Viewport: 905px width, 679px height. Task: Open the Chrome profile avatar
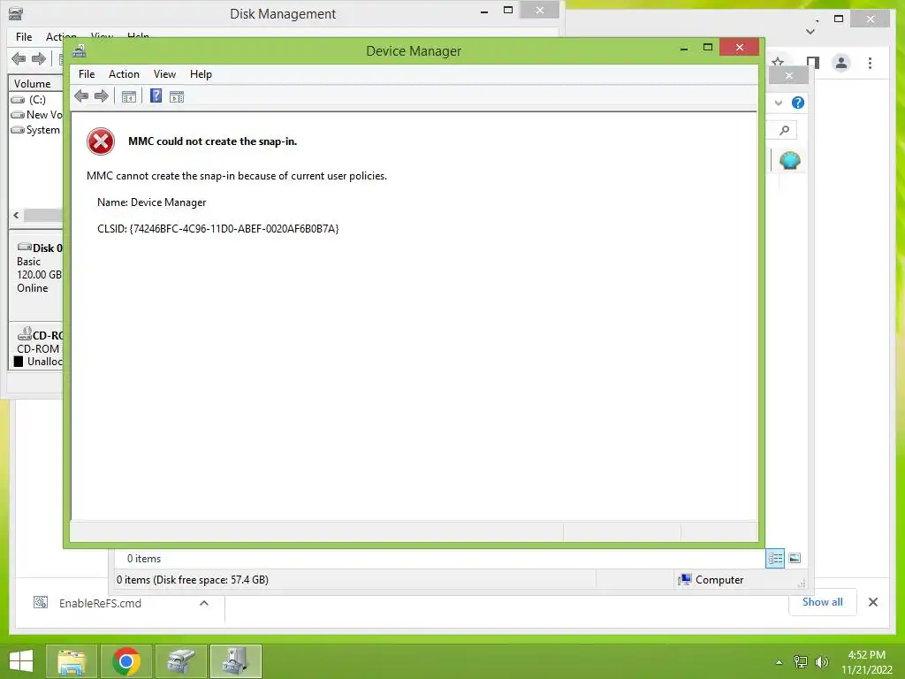pyautogui.click(x=841, y=63)
